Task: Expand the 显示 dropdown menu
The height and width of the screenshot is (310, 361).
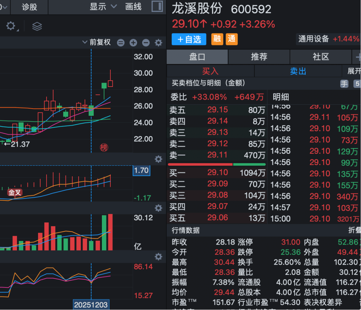Action: 103,7
